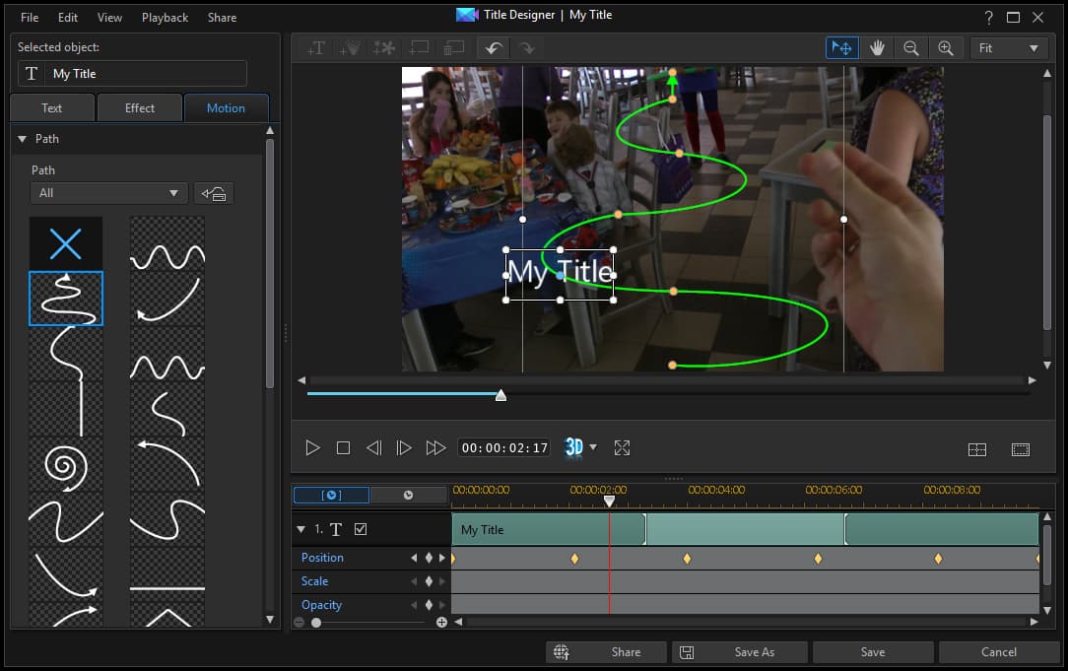The height and width of the screenshot is (671, 1068).
Task: Click the fast forward icon
Action: pos(435,448)
